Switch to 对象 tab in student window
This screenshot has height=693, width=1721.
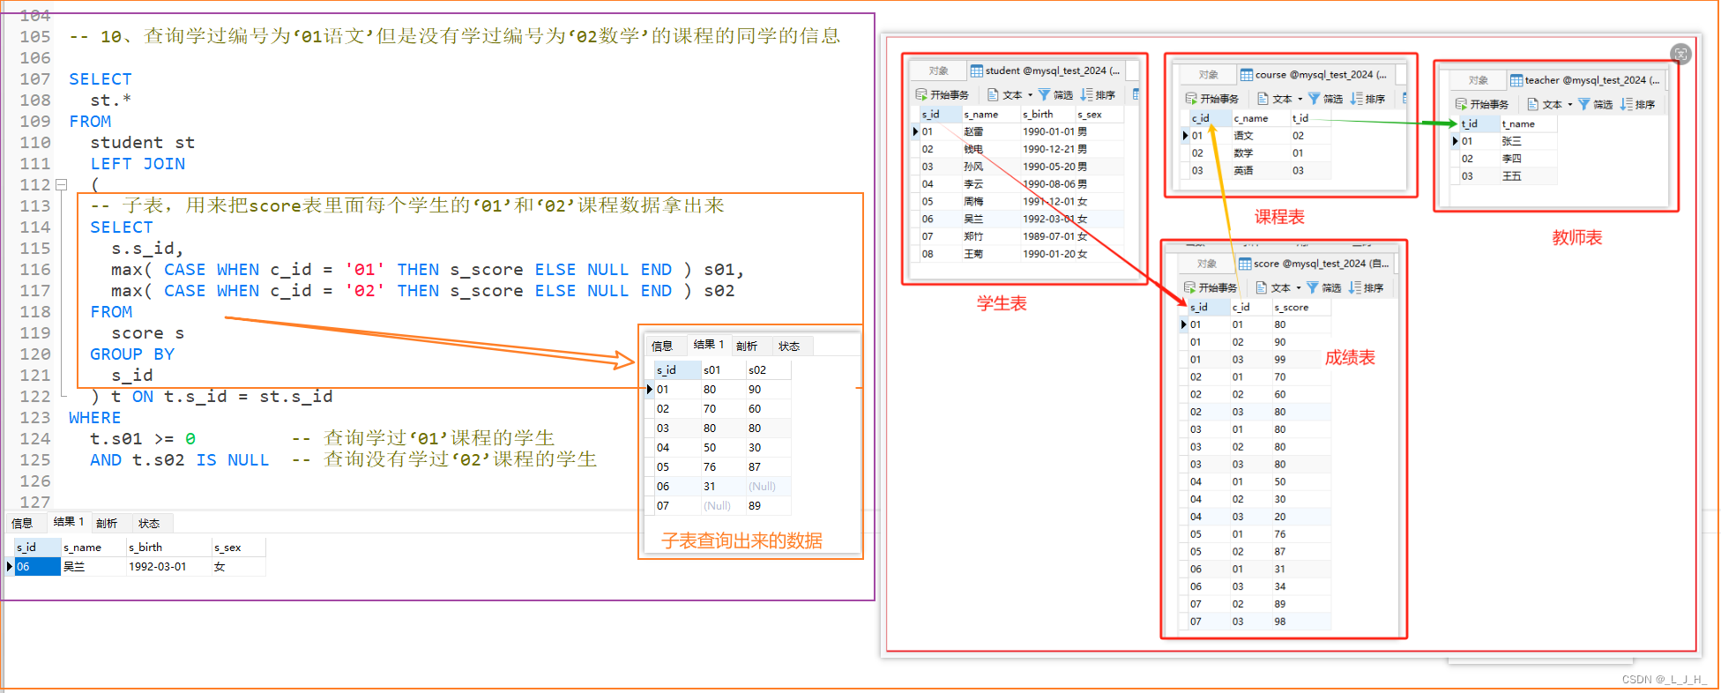click(938, 71)
